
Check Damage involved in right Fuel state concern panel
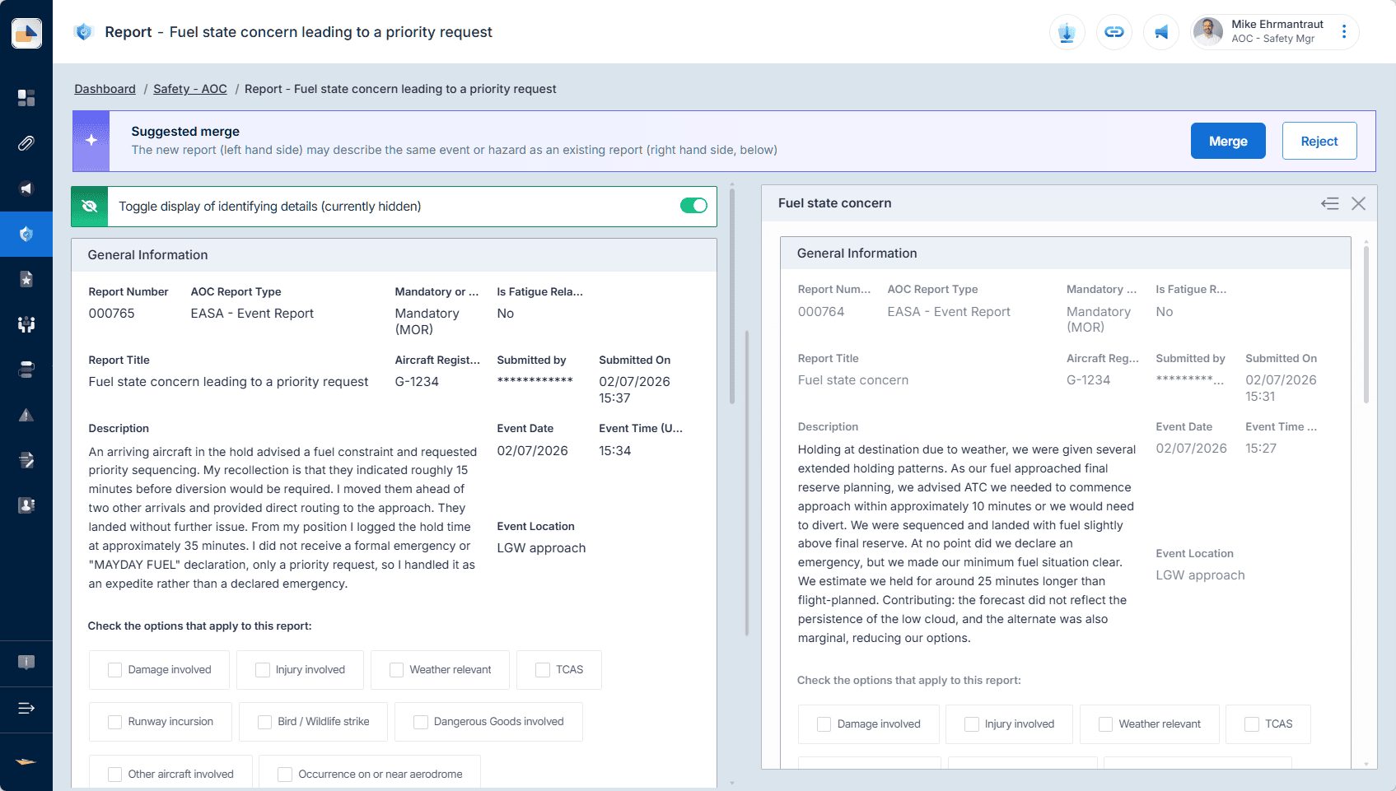pos(824,724)
